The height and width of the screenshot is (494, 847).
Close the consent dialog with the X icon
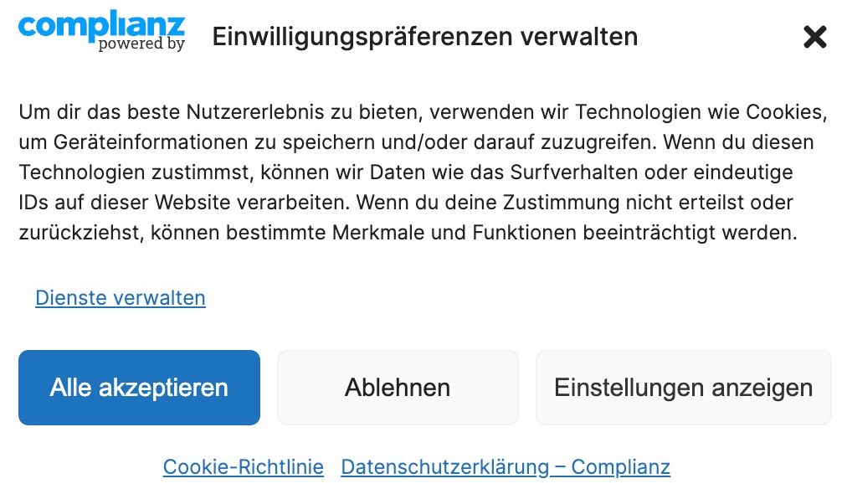pos(815,37)
